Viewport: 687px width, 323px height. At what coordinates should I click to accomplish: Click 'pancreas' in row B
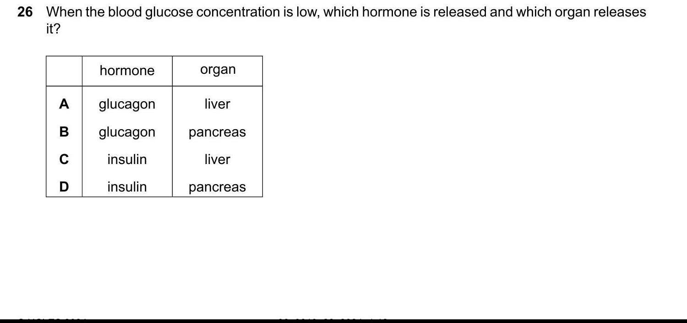pyautogui.click(x=217, y=132)
